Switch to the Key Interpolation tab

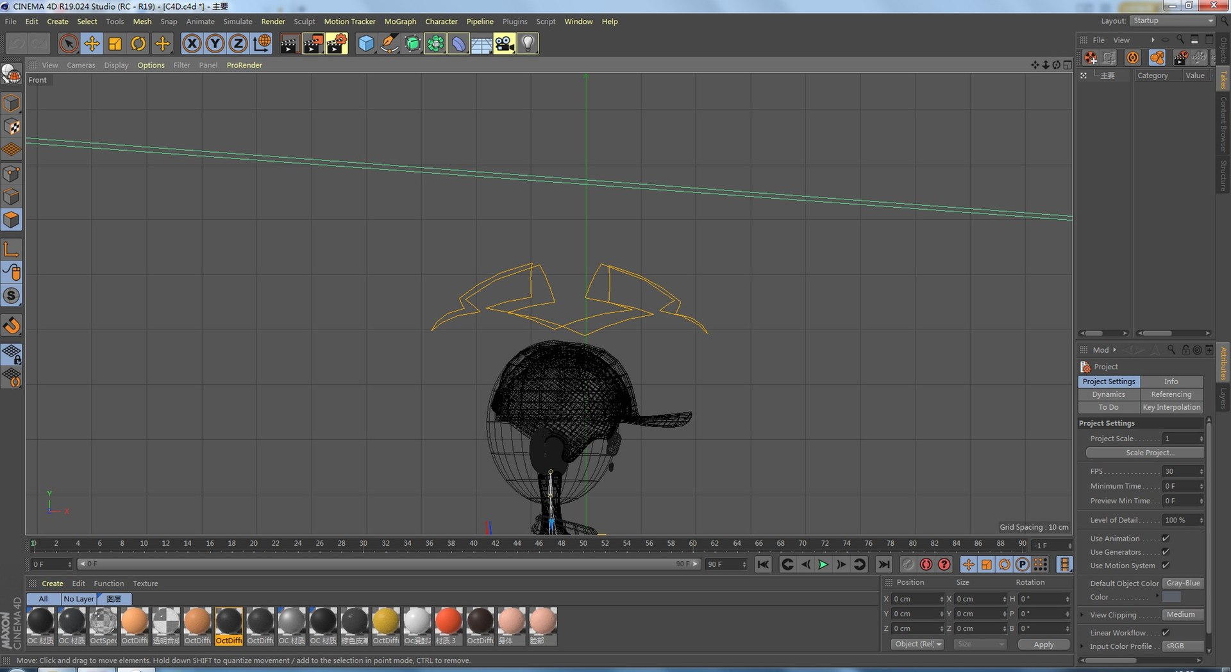[1171, 407]
